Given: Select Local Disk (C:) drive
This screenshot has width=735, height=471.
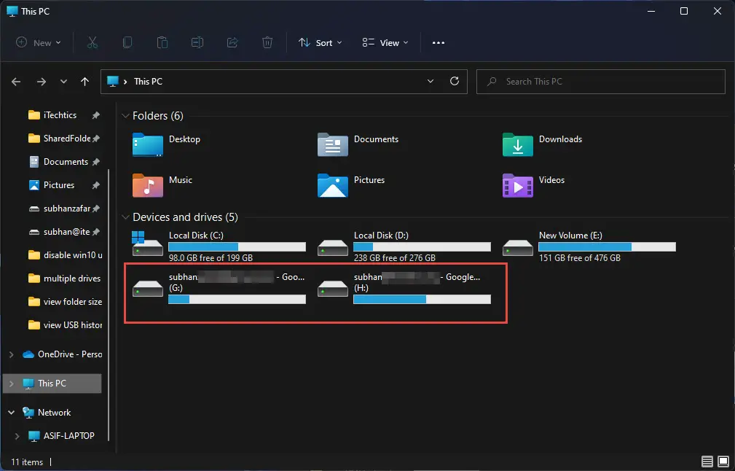Looking at the screenshot, I should [x=219, y=246].
